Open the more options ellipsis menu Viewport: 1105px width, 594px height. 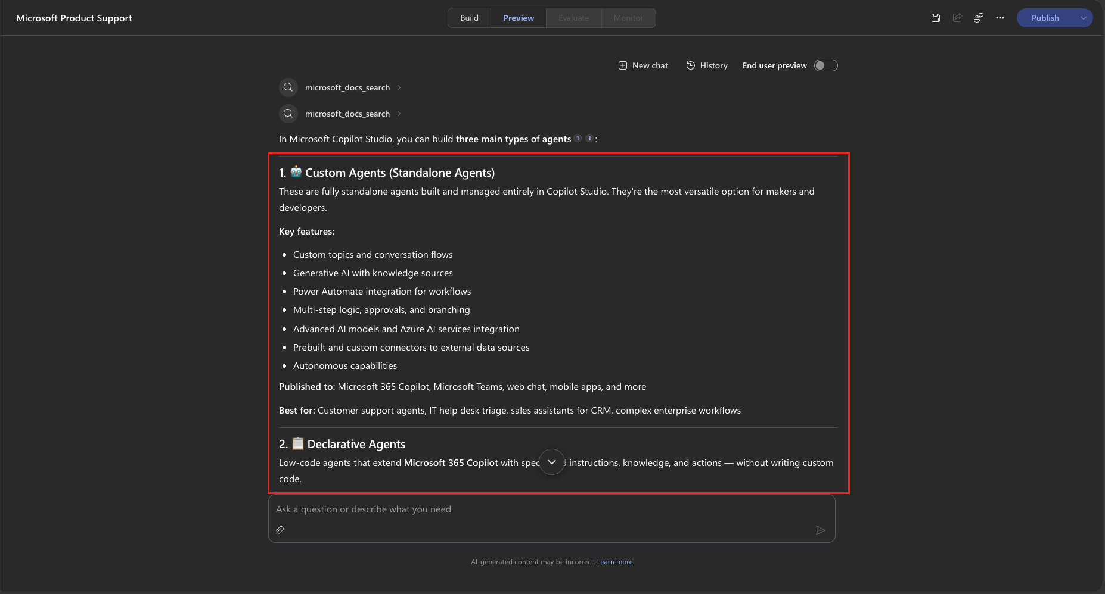1000,18
